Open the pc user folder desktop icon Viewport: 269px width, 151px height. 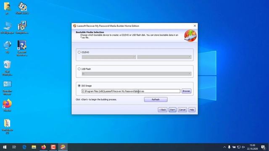click(x=7, y=8)
